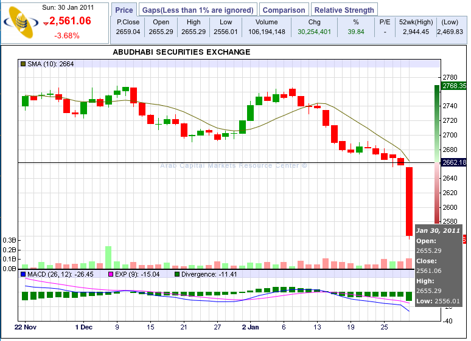Click the 2780 price axis label
The image size is (471, 341).
coord(450,77)
